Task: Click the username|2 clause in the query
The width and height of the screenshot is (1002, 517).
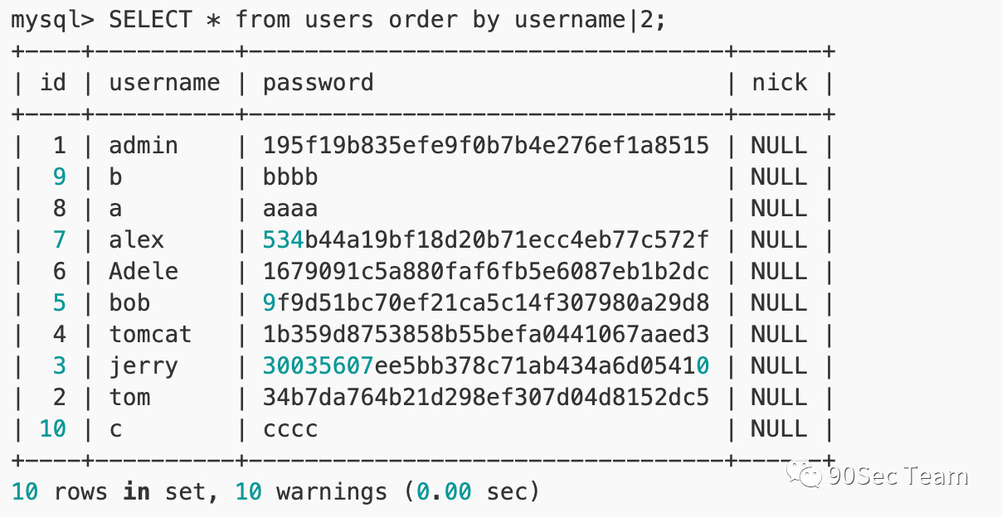Action: pyautogui.click(x=583, y=20)
